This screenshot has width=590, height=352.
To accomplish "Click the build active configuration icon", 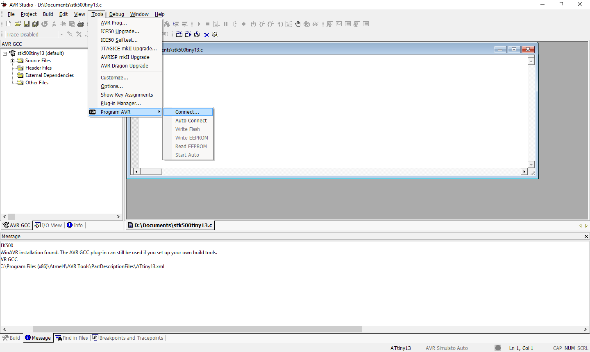I will point(179,35).
